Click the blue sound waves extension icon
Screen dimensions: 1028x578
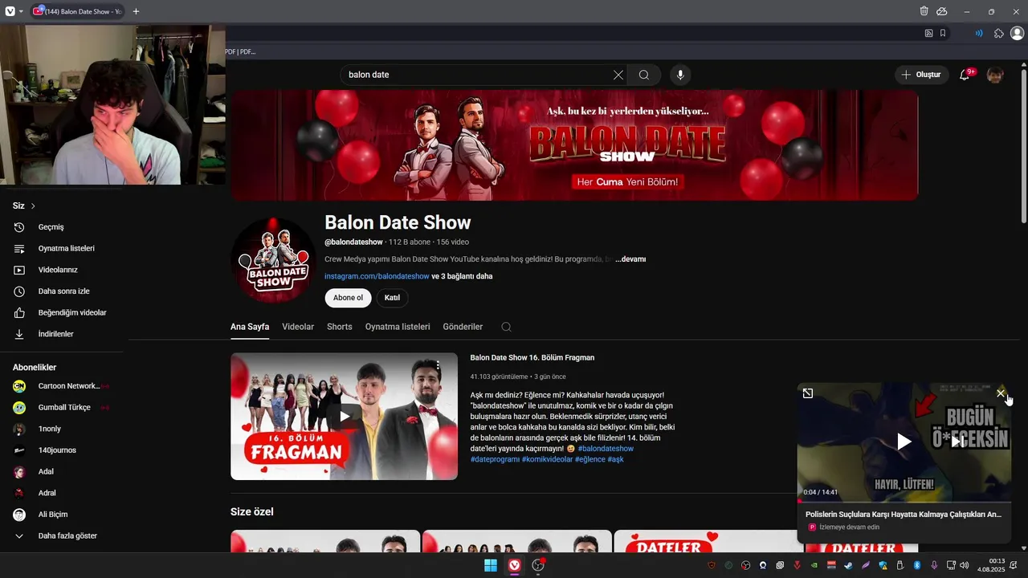click(x=979, y=33)
